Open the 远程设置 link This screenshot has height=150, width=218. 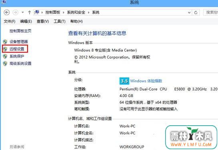pyautogui.click(x=17, y=49)
